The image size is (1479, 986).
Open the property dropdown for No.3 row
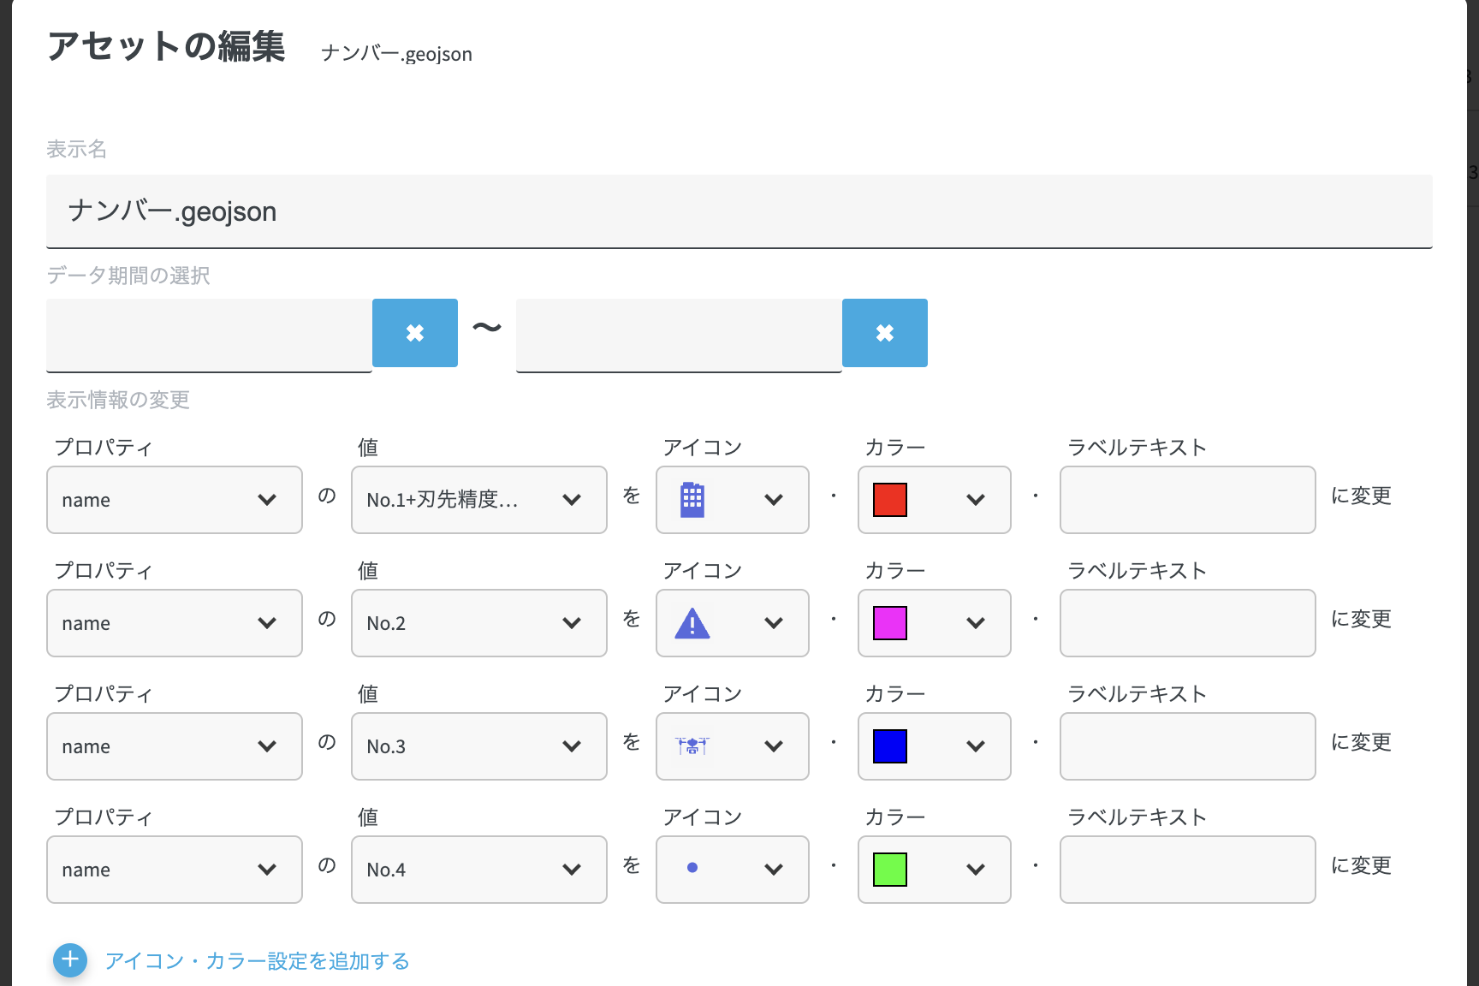pyautogui.click(x=175, y=746)
